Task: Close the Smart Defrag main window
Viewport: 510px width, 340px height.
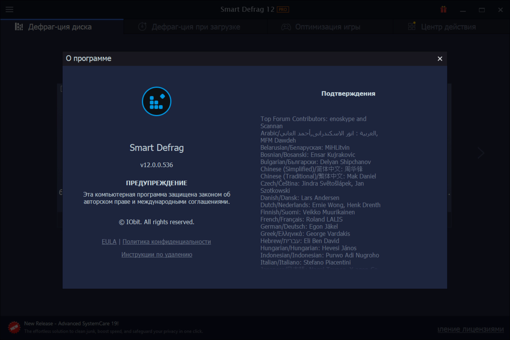Action: pyautogui.click(x=500, y=10)
